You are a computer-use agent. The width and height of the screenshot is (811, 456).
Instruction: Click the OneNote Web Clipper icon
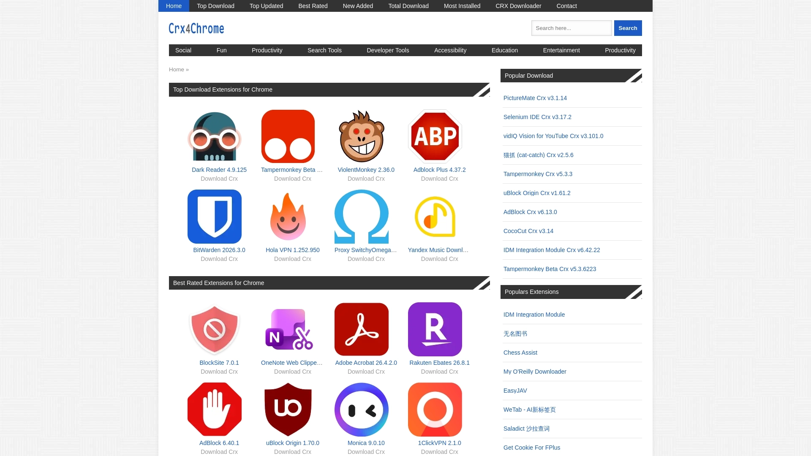pos(288,329)
